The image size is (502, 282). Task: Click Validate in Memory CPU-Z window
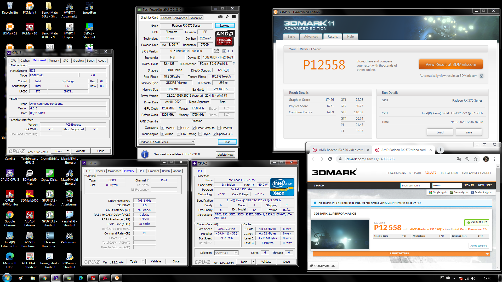pos(156,261)
